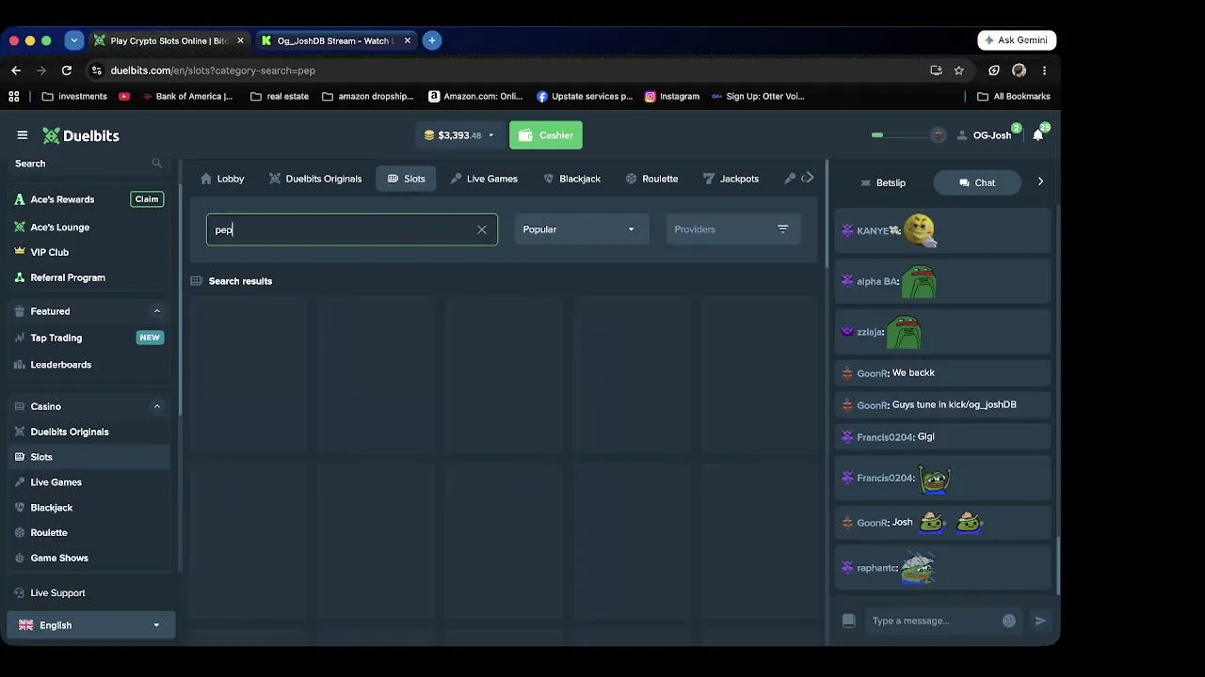Claim Ace's Rewards
Screen dimensions: 1205x677
pyautogui.click(x=147, y=199)
